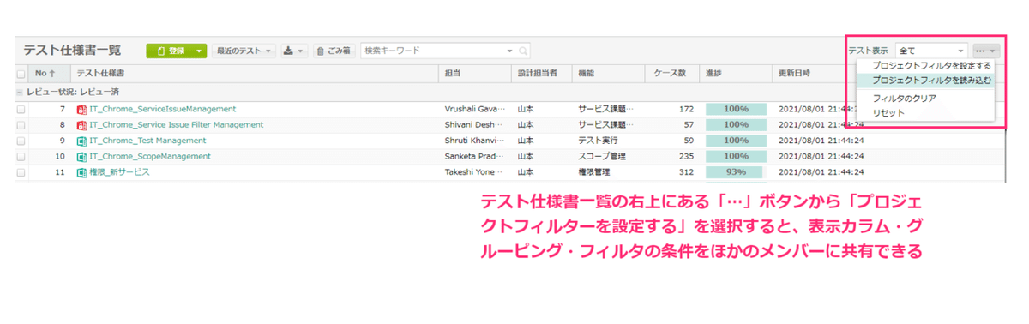Screen dimensions: 1029x324
Task: Check the box for row No 11
Action: coord(21,172)
